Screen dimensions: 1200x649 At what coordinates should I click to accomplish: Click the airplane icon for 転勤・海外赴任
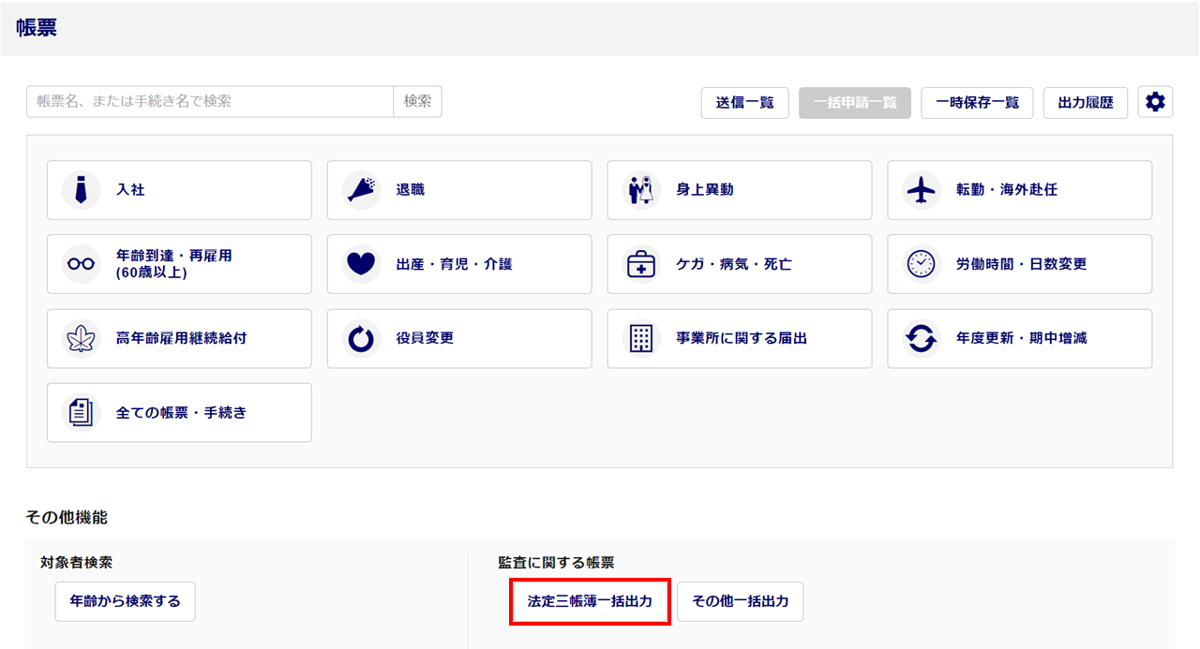click(922, 190)
